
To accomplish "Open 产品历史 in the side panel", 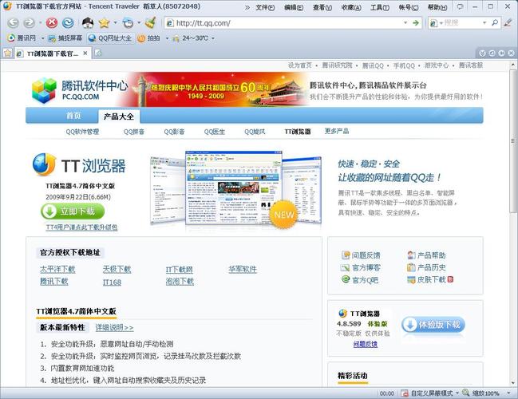I will tap(426, 267).
